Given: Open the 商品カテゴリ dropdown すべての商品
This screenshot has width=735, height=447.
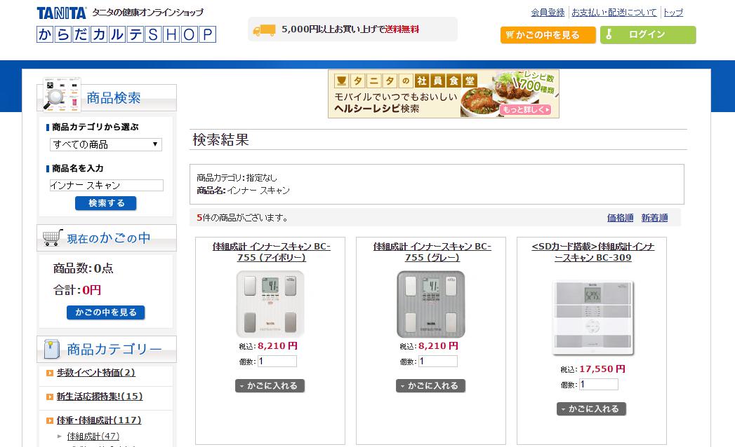Looking at the screenshot, I should [x=106, y=144].
